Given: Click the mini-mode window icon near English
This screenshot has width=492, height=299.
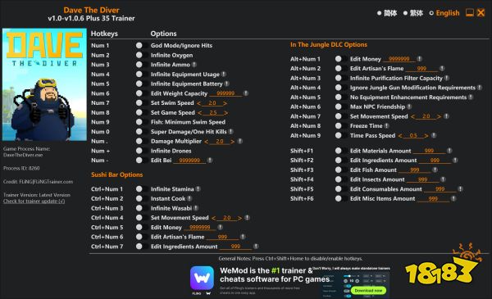Looking at the screenshot, I should [469, 13].
